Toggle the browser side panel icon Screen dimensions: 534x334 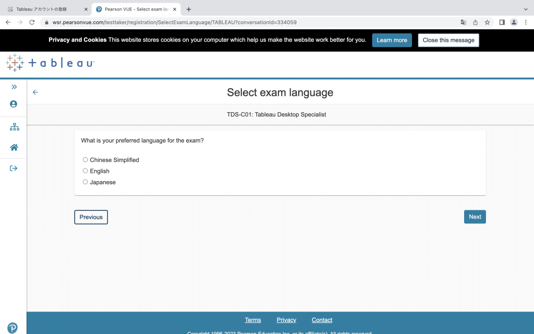click(502, 22)
